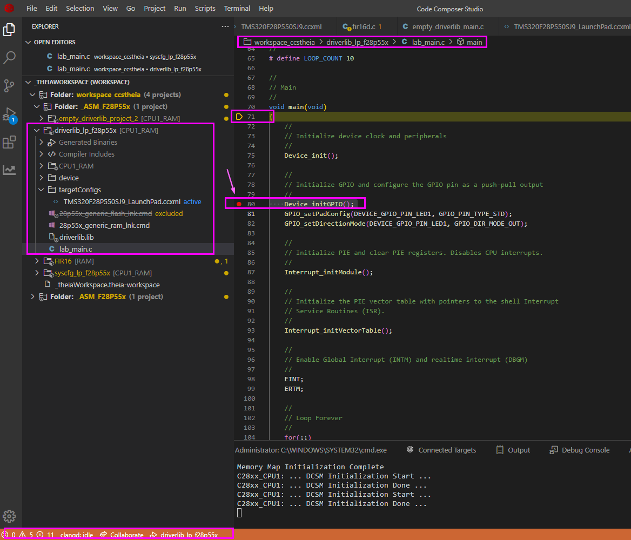The width and height of the screenshot is (631, 540).
Task: Expand CPU1_RAM folder
Action: click(x=42, y=166)
